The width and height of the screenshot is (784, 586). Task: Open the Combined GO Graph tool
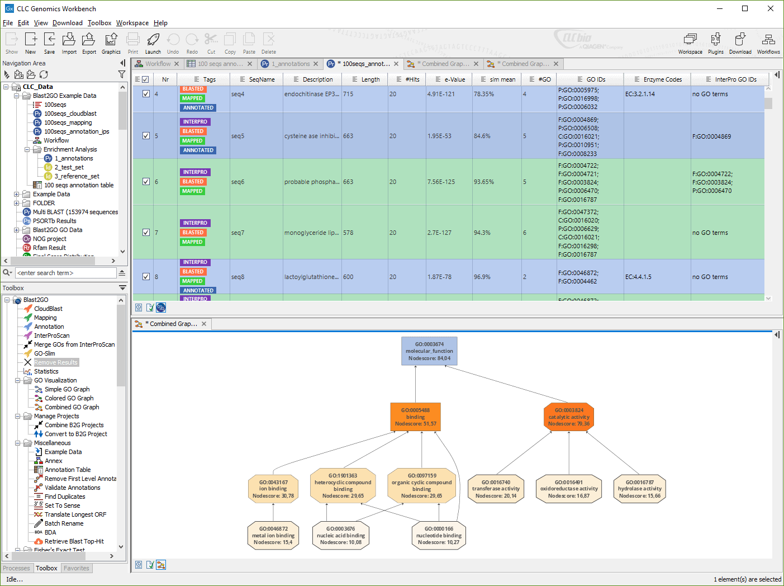(x=70, y=407)
